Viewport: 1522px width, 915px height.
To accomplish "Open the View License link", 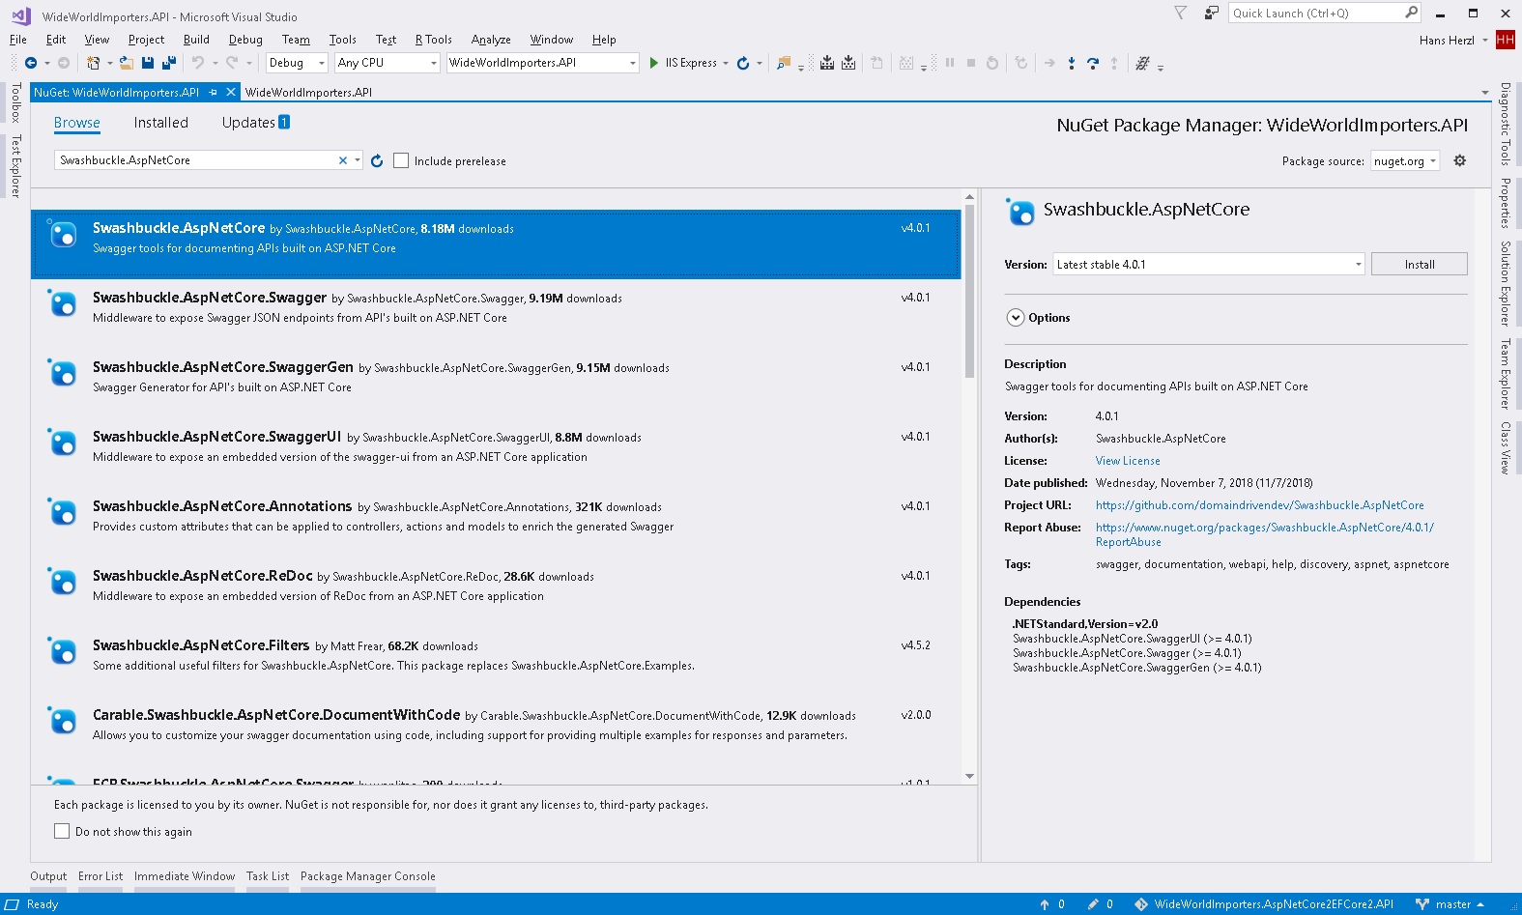I will [x=1128, y=461].
